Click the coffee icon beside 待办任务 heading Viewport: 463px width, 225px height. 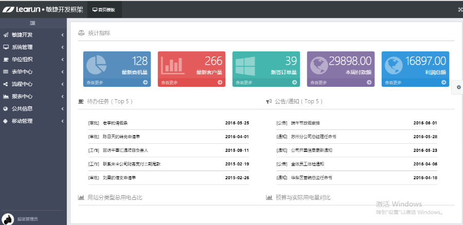tap(81, 101)
